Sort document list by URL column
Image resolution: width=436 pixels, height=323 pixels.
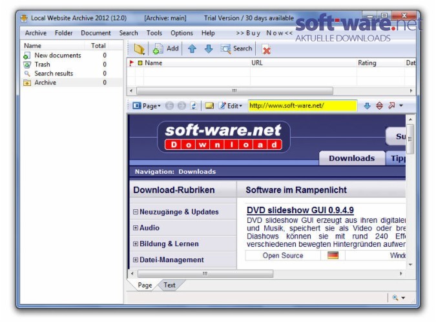click(256, 63)
